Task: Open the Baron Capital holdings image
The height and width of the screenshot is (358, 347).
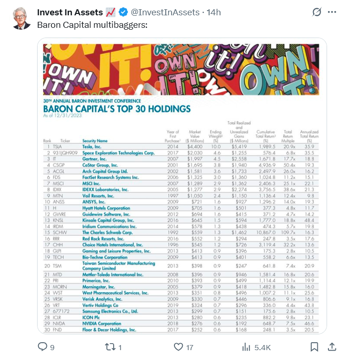Action: point(182,186)
